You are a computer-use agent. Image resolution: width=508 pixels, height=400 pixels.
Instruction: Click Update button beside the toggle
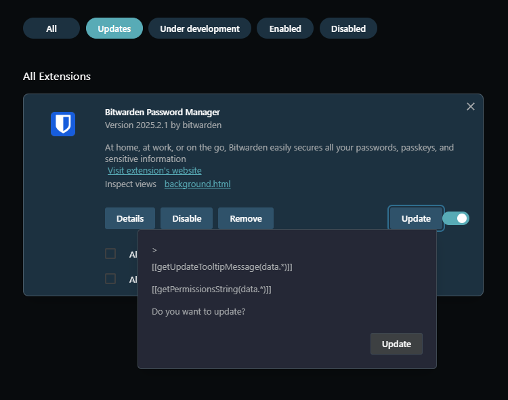coord(416,218)
